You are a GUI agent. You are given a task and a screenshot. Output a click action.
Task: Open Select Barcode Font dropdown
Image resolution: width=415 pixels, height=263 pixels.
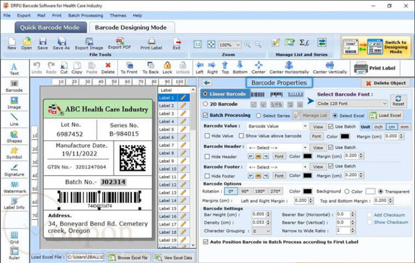pyautogui.click(x=352, y=103)
